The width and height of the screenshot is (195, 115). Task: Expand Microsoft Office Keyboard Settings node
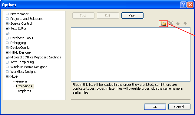point(7,57)
